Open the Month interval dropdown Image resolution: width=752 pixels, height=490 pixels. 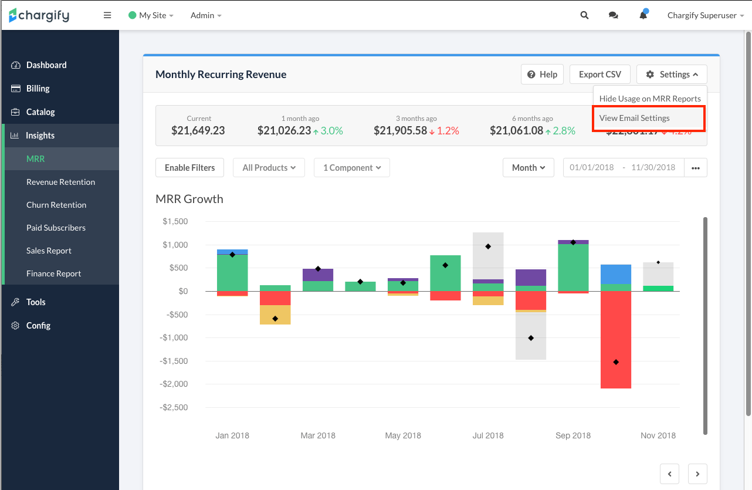coord(529,168)
